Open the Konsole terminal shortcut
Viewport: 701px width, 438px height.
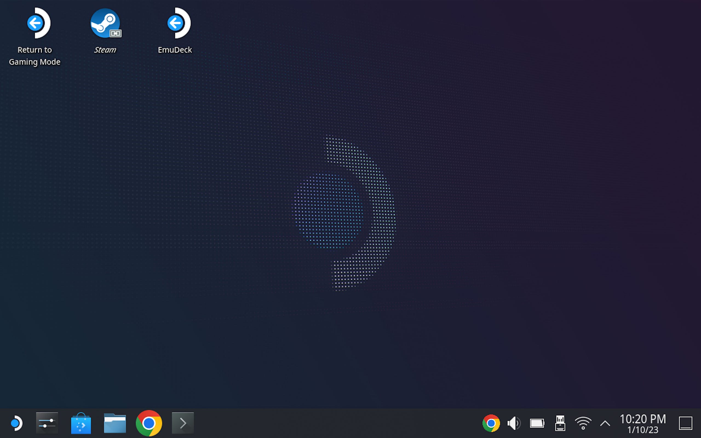pos(183,423)
